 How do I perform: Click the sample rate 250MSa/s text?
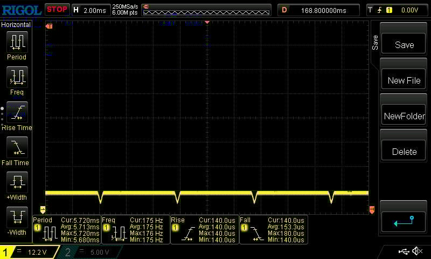tap(125, 6)
